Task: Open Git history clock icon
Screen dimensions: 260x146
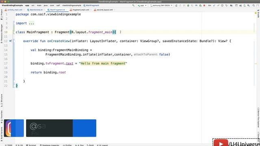Action: 222,5
